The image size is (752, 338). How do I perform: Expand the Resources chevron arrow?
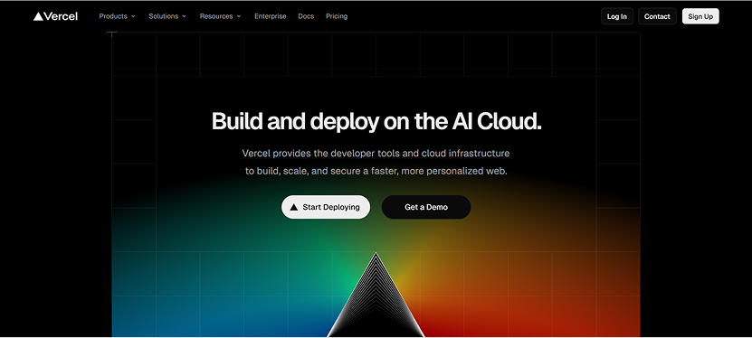239,16
